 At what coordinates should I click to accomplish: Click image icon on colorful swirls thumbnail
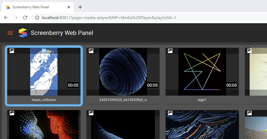(x=170, y=113)
